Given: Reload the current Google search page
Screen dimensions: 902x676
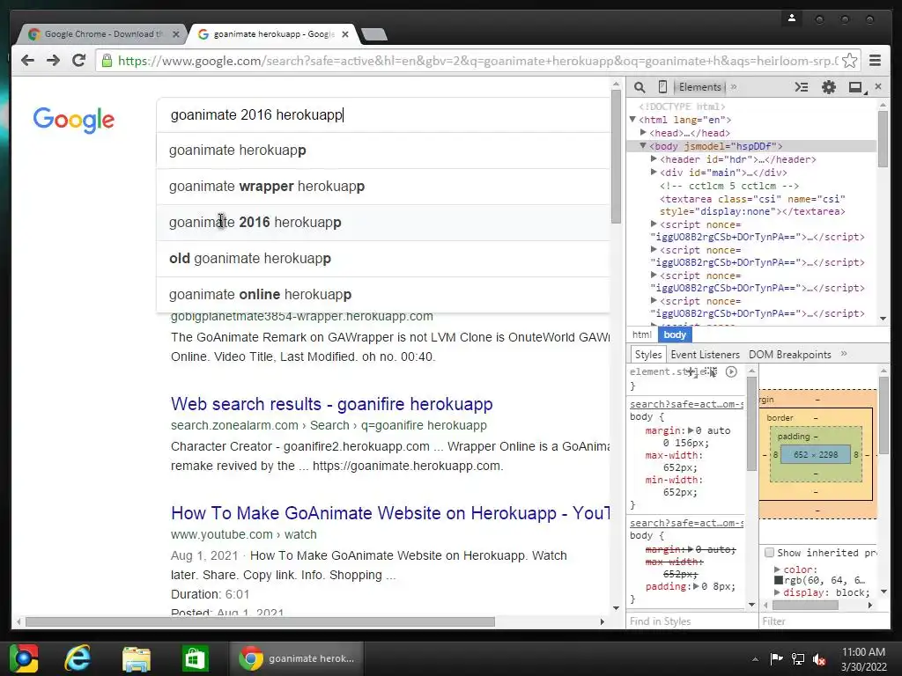Looking at the screenshot, I should [x=78, y=61].
